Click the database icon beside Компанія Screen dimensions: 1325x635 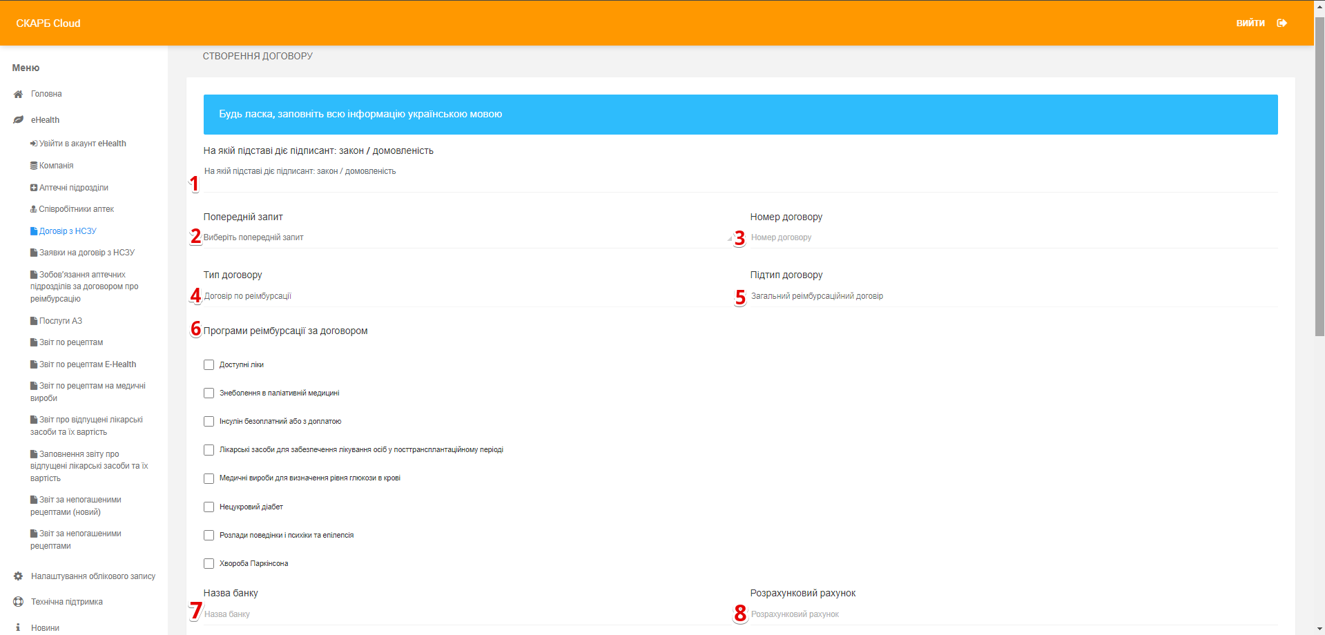click(x=34, y=166)
